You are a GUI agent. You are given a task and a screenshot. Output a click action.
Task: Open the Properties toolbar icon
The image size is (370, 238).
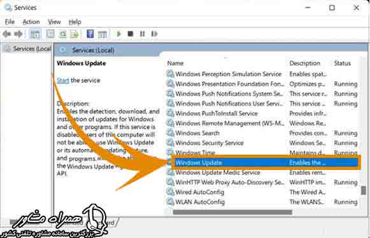click(50, 34)
